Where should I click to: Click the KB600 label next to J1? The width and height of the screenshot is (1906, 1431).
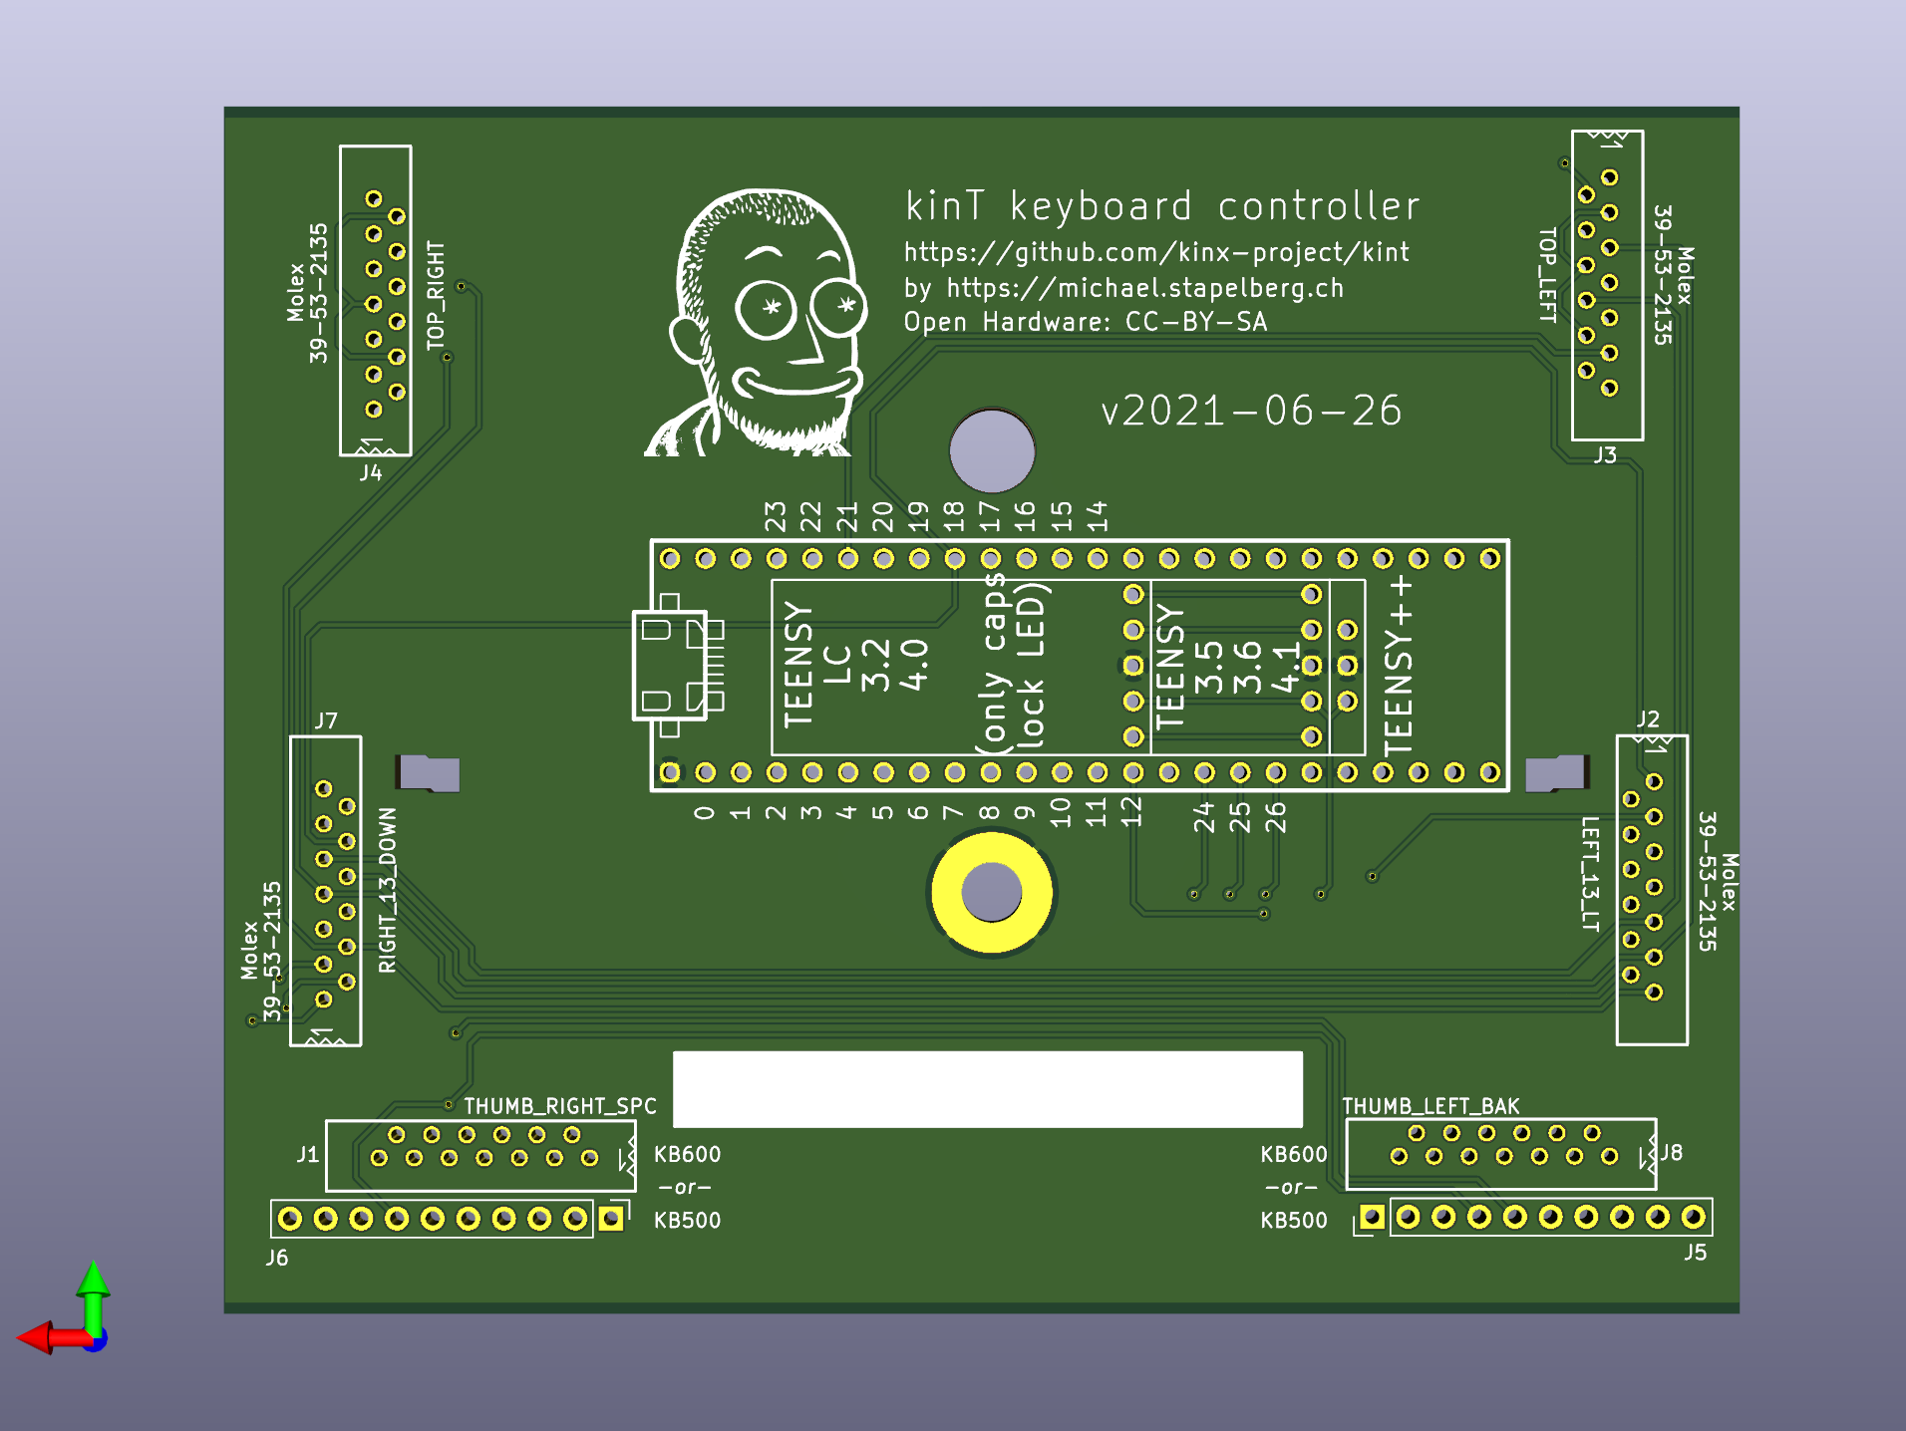pyautogui.click(x=687, y=1154)
